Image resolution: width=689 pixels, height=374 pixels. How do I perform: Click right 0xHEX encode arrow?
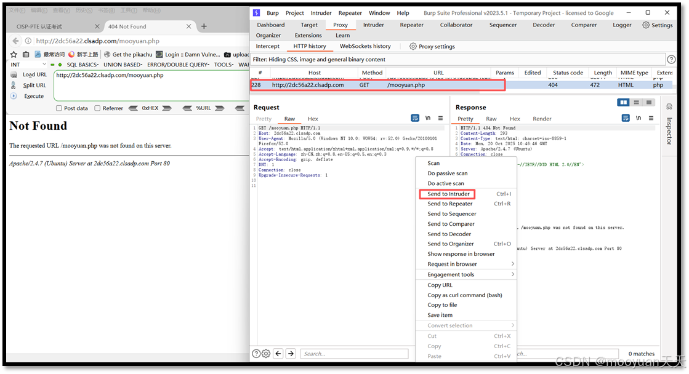coord(166,108)
